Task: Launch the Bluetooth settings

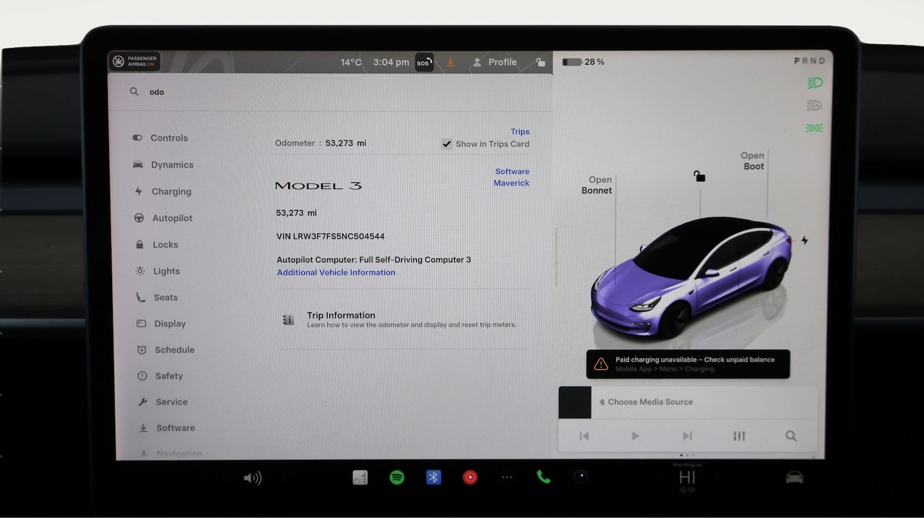Action: click(x=434, y=477)
